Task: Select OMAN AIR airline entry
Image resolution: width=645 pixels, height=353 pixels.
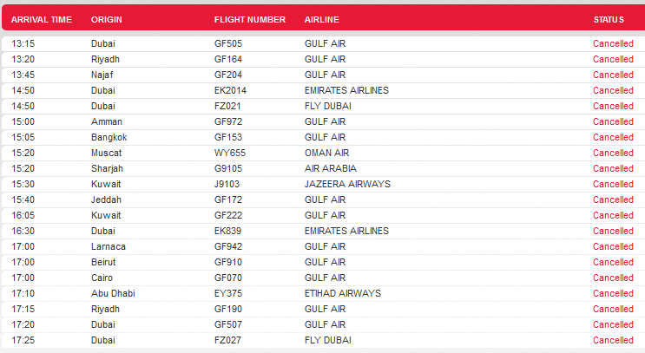Action: (x=326, y=153)
